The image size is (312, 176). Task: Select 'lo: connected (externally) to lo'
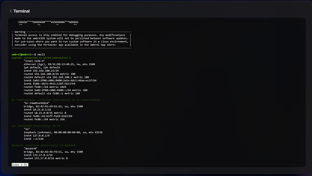tap(36, 126)
